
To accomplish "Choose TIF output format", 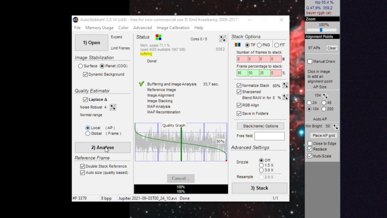I will 247,45.
